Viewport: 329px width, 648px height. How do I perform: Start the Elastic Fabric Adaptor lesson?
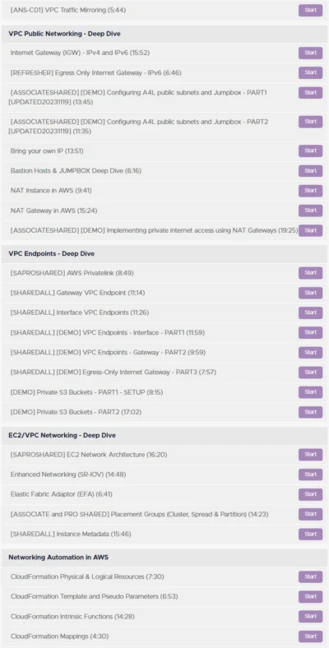310,494
